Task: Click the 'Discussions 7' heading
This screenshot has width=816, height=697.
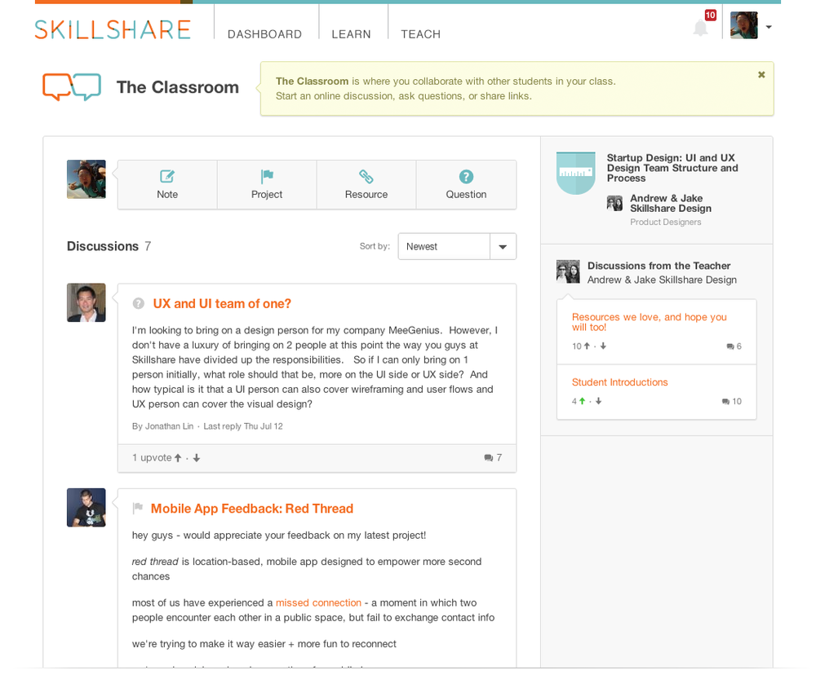Action: (x=109, y=246)
